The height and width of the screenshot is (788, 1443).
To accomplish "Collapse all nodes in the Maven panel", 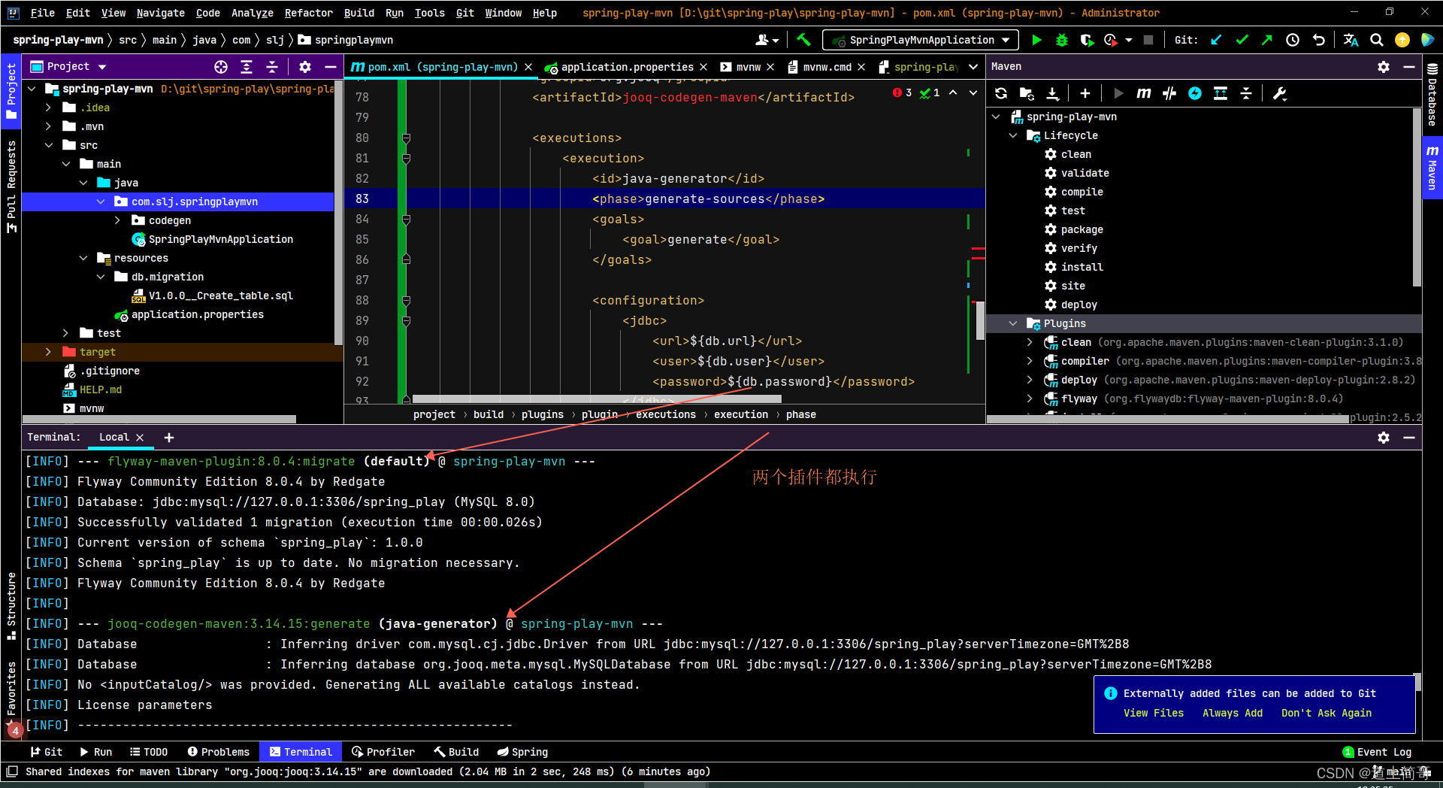I will pyautogui.click(x=1246, y=93).
